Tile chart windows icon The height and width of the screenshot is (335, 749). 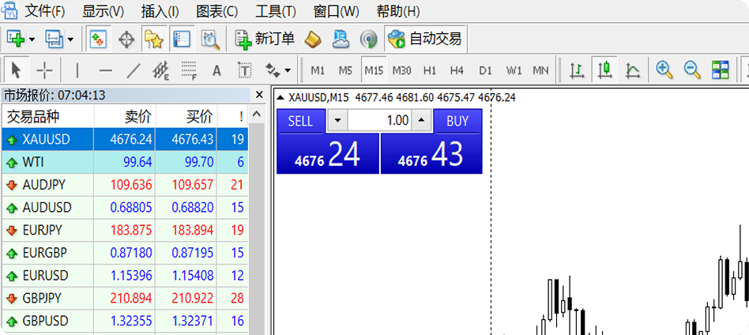[720, 70]
